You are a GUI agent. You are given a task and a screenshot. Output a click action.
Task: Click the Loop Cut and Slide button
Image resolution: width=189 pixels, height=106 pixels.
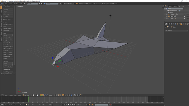[8, 47]
